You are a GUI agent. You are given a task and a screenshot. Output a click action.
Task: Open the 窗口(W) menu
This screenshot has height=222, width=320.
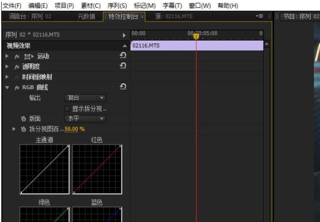(x=200, y=6)
